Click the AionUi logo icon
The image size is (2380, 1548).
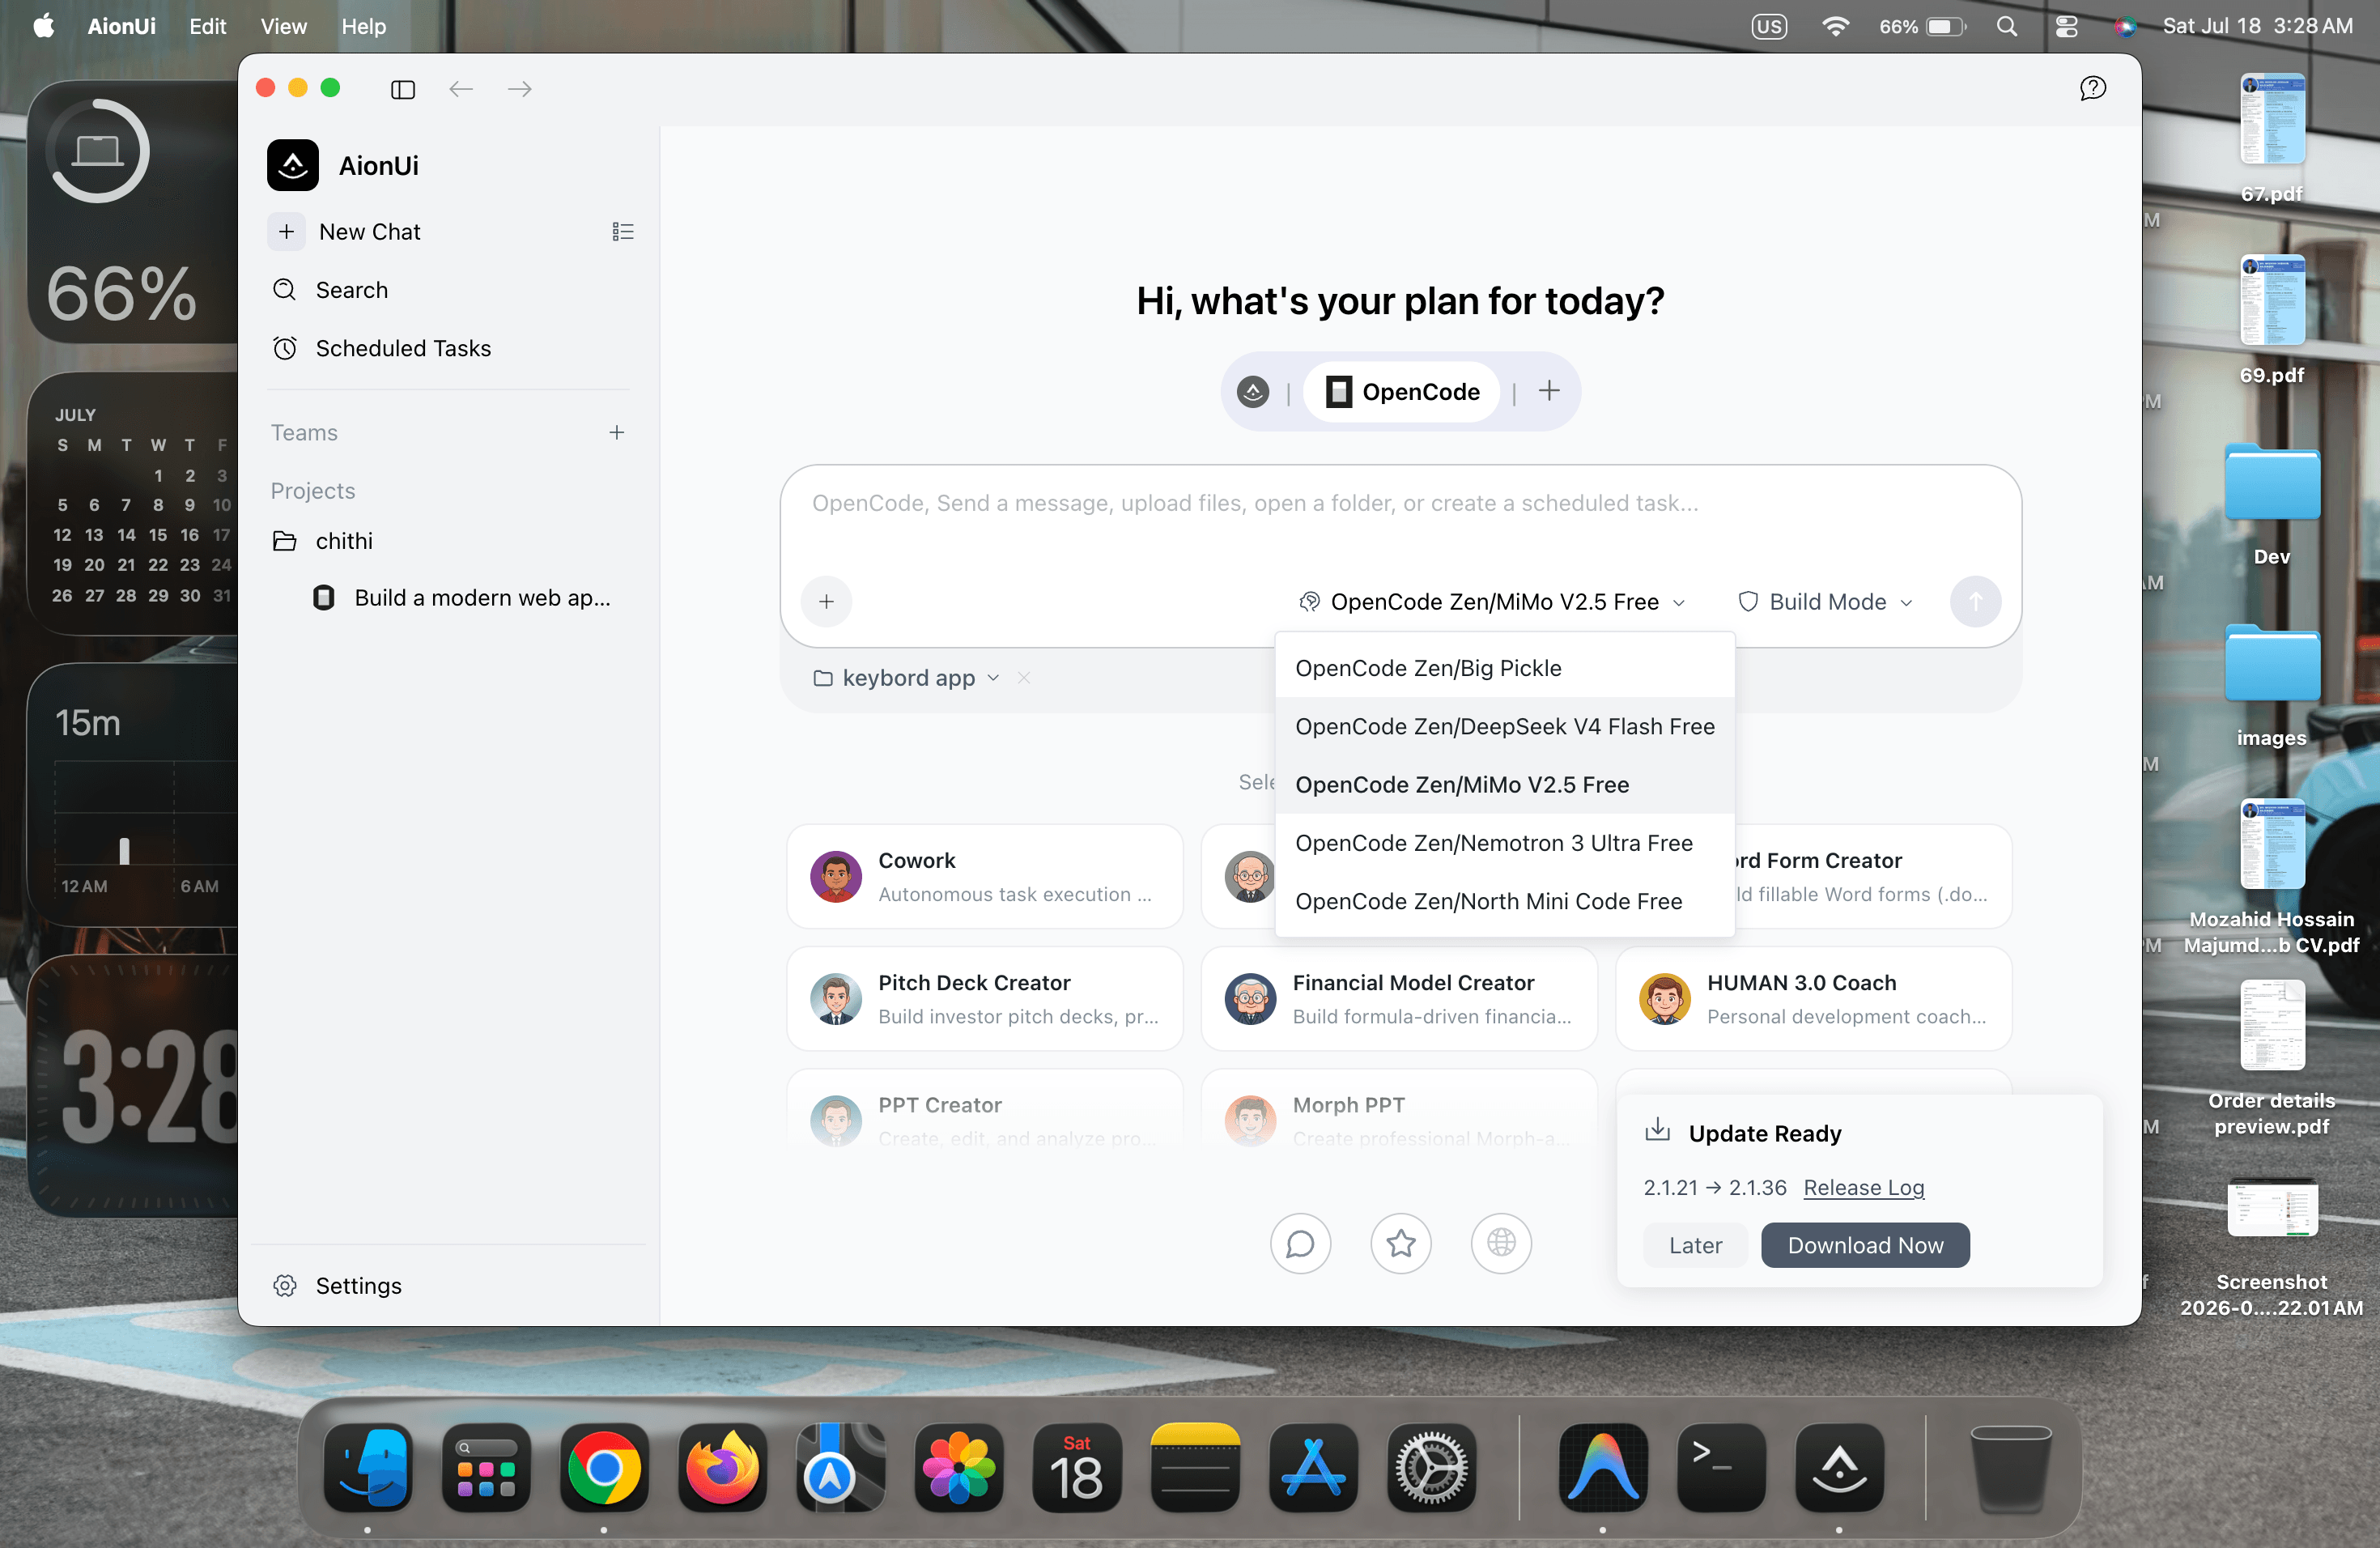click(293, 165)
